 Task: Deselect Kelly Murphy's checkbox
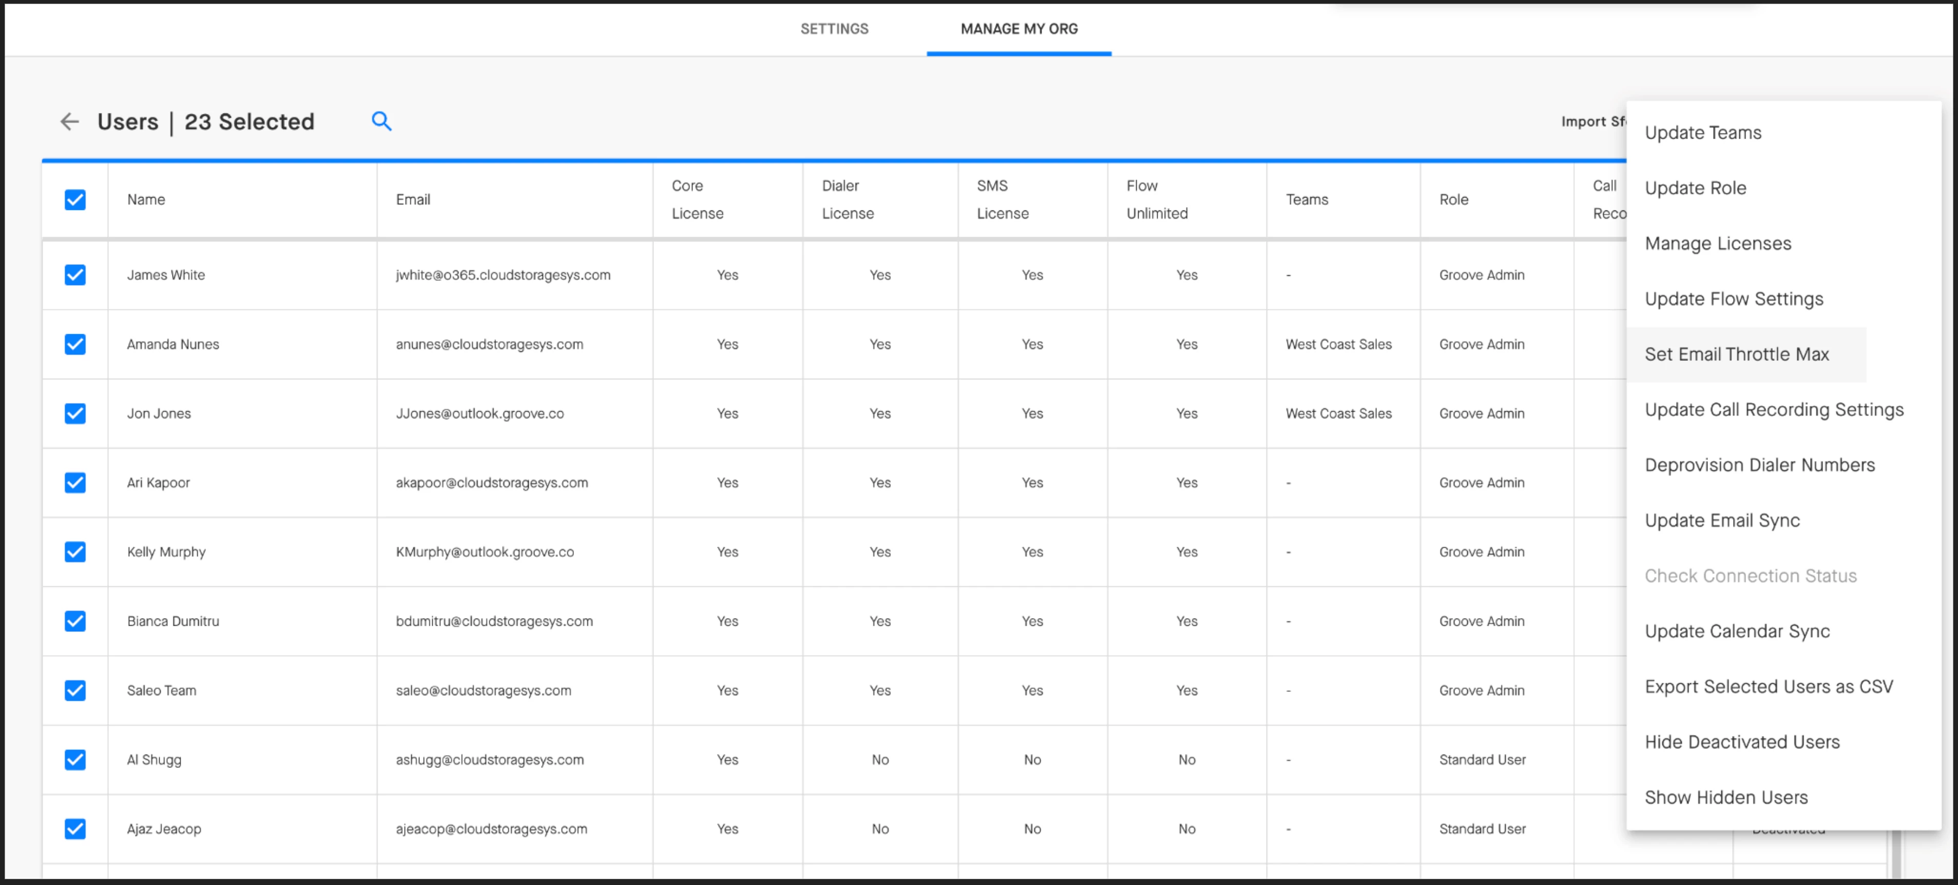74,552
